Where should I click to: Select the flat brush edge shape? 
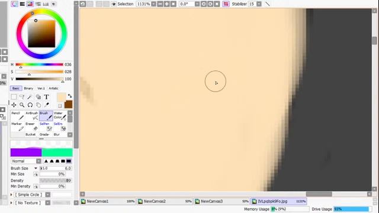[x=69, y=161]
